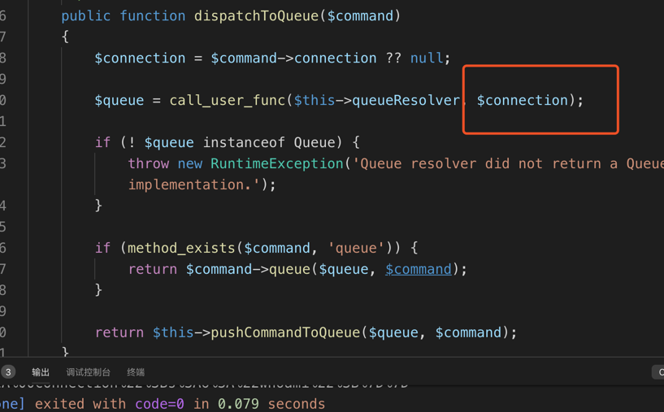Click gutter line number beside the throw statement
The height and width of the screenshot is (412, 664).
(x=3, y=163)
